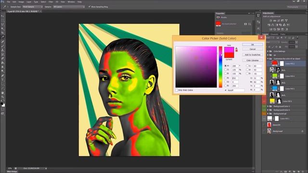308x173 pixels.
Task: Open the Window menu
Action: [71, 2]
